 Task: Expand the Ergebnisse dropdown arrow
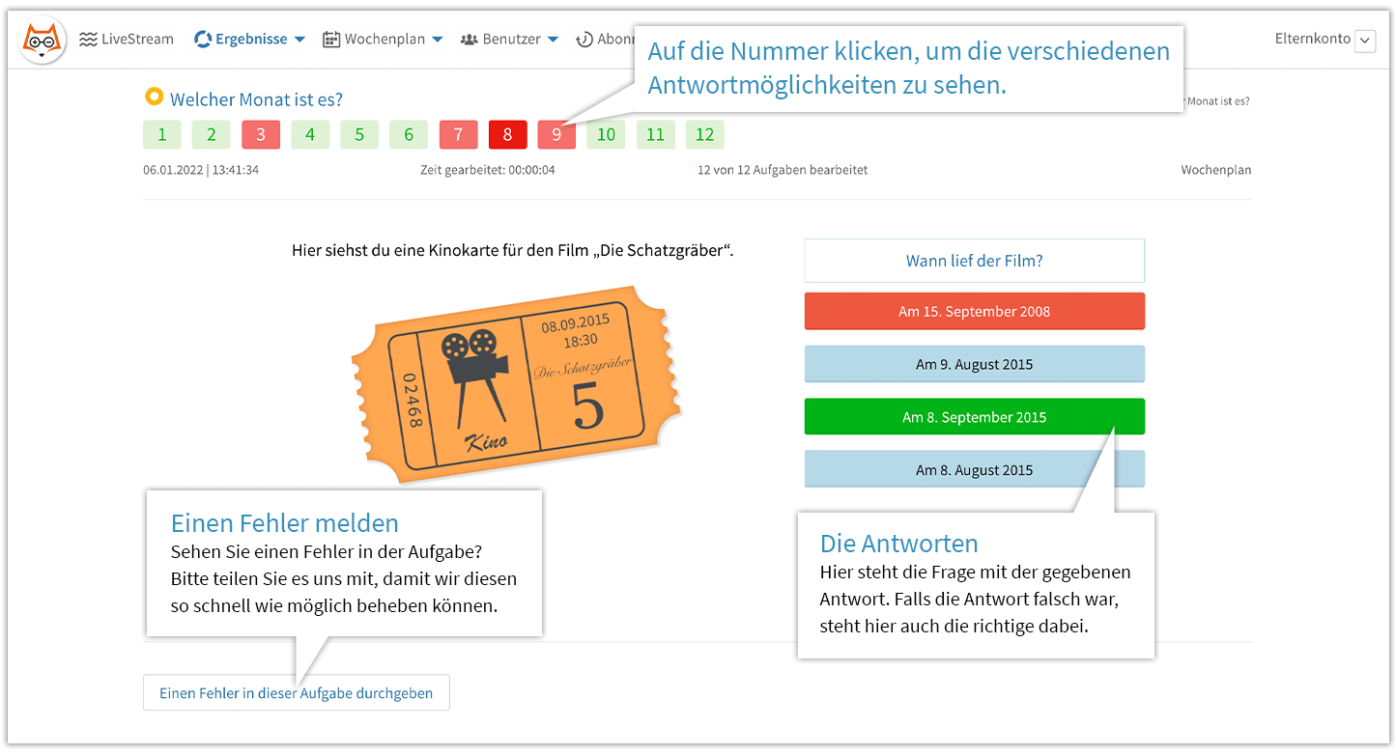[299, 40]
